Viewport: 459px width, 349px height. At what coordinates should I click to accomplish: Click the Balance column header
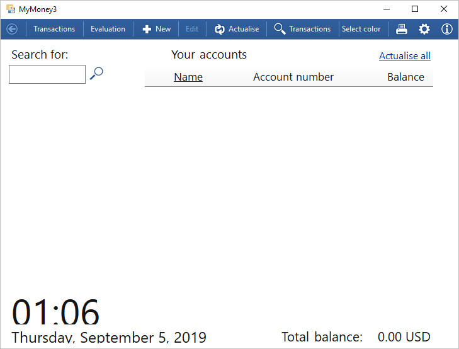click(405, 77)
